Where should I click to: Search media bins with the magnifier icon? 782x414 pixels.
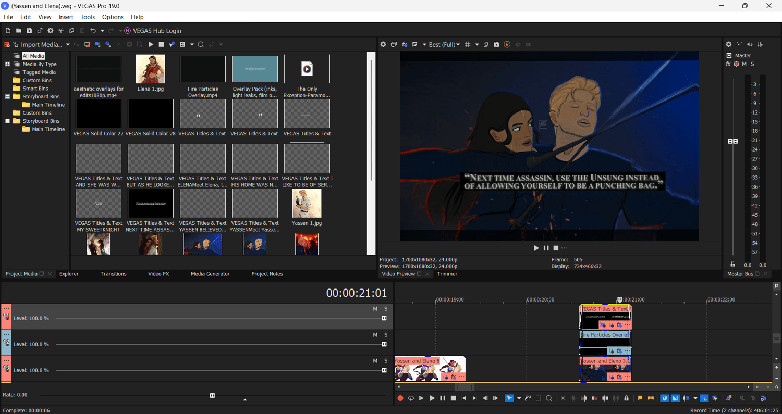(201, 45)
